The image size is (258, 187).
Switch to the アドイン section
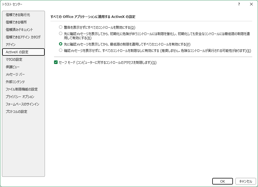[23, 45]
